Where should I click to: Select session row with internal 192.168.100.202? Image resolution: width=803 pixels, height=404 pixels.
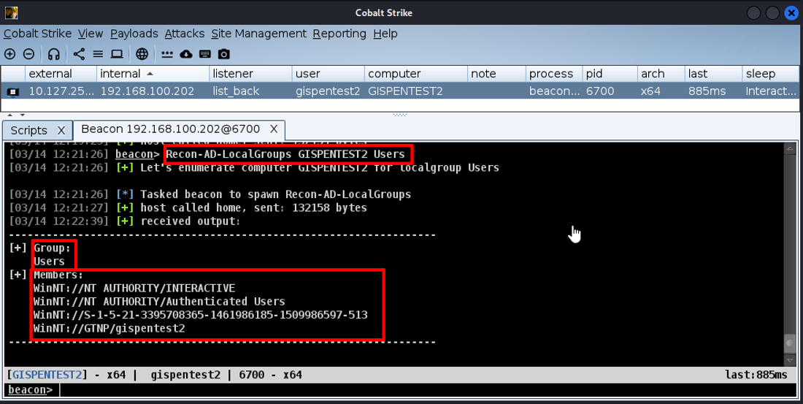pyautogui.click(x=400, y=91)
